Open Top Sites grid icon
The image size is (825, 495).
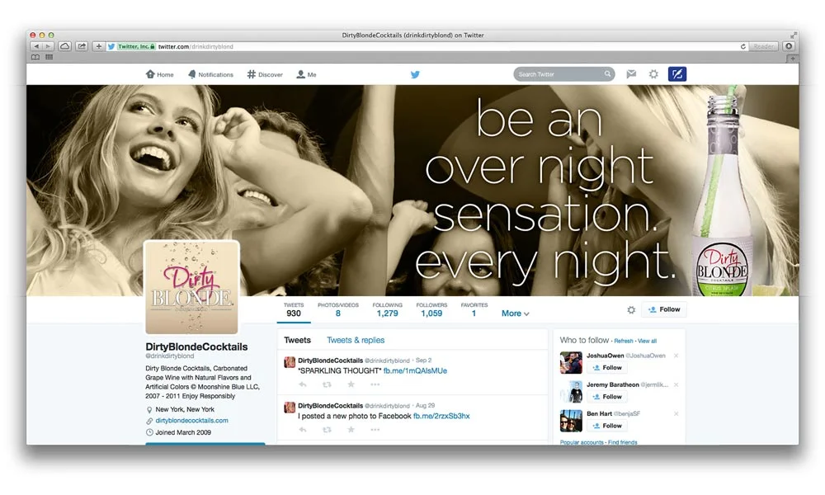(x=49, y=57)
